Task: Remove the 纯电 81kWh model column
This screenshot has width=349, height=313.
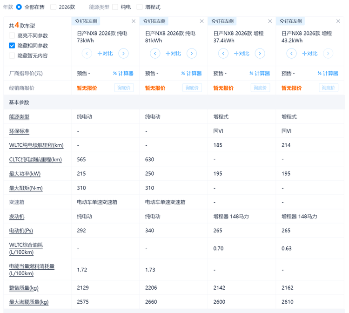Action: pyautogui.click(x=201, y=21)
